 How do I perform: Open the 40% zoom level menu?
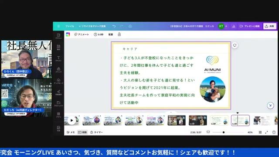click(x=250, y=132)
